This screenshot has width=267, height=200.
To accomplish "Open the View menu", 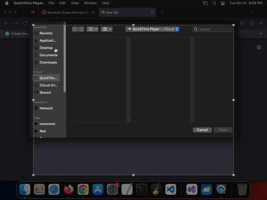I will [75, 3].
